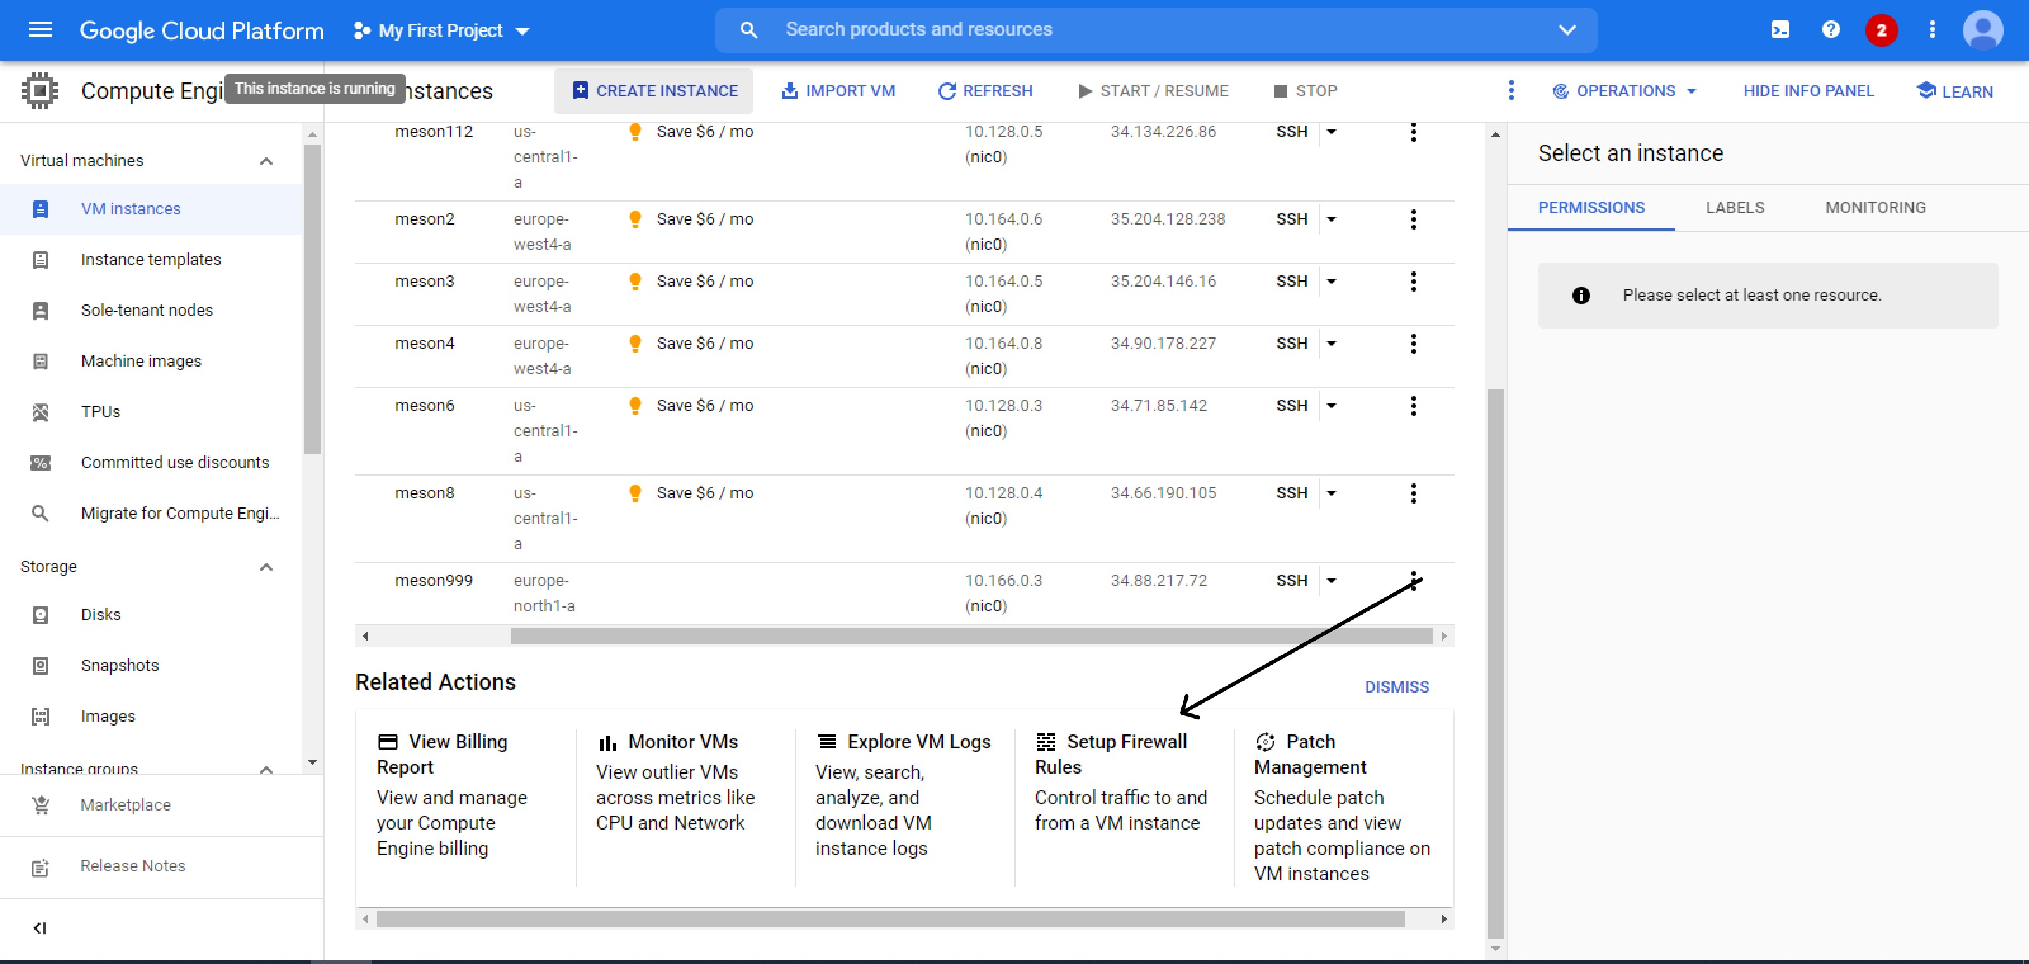Screen dimensions: 2029x964
Task: Open notifications badge showing 2
Action: tap(1881, 30)
